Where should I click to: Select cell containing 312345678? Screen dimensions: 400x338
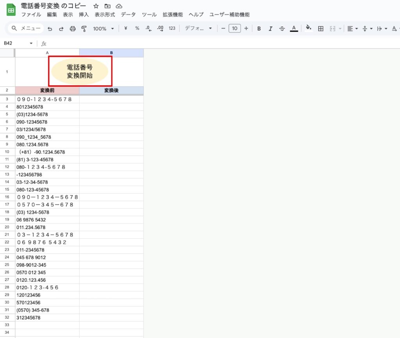pyautogui.click(x=47, y=318)
